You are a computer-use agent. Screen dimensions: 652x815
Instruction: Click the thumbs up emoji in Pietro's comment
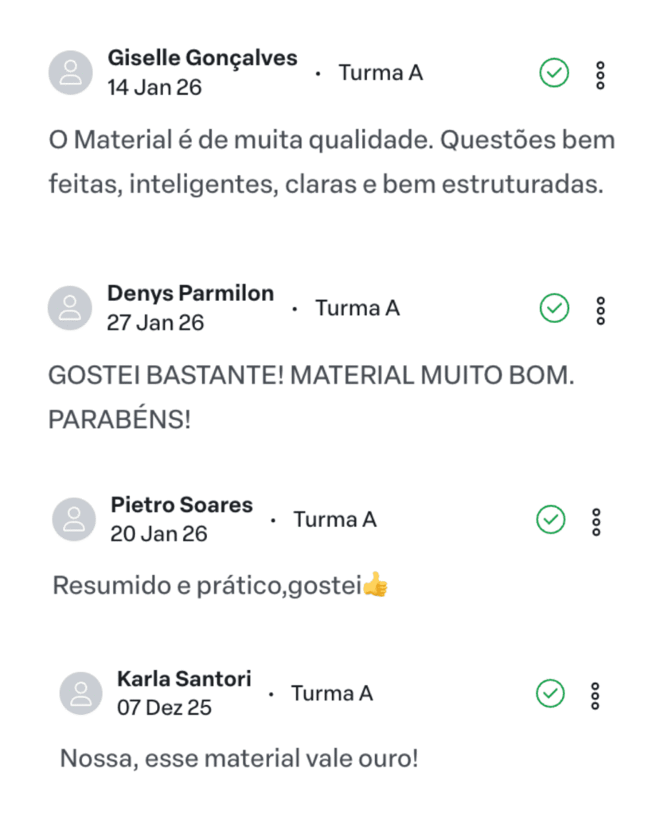(376, 584)
